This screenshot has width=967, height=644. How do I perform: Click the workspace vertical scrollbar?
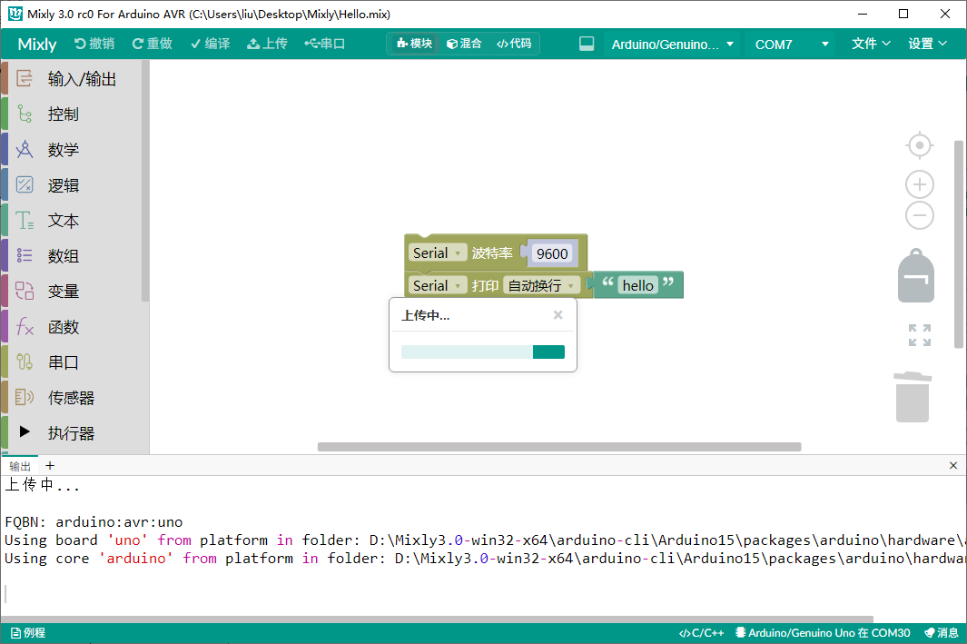point(958,244)
